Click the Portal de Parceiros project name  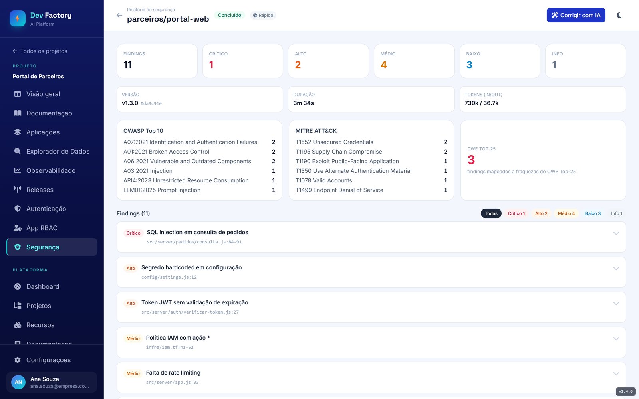tap(38, 76)
